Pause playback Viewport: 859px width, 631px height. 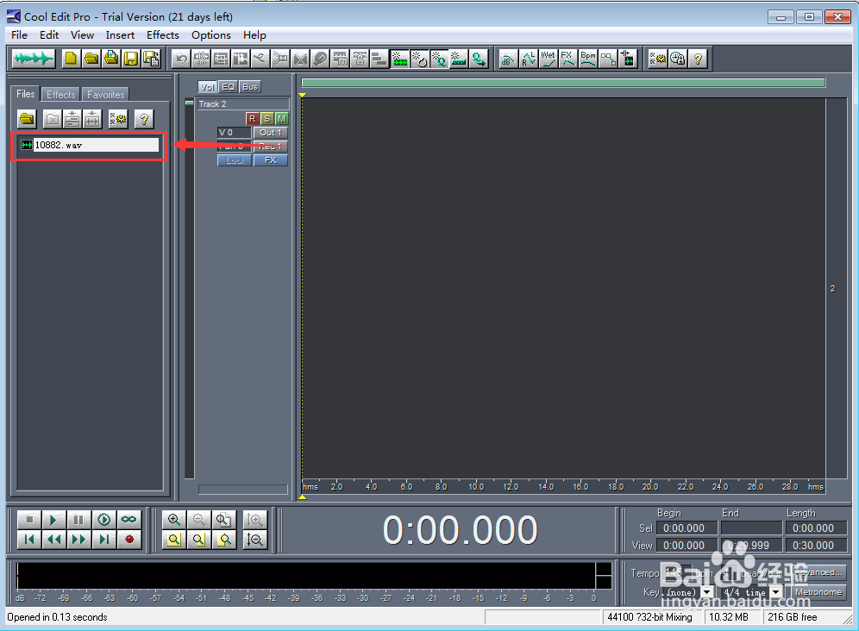click(x=78, y=519)
